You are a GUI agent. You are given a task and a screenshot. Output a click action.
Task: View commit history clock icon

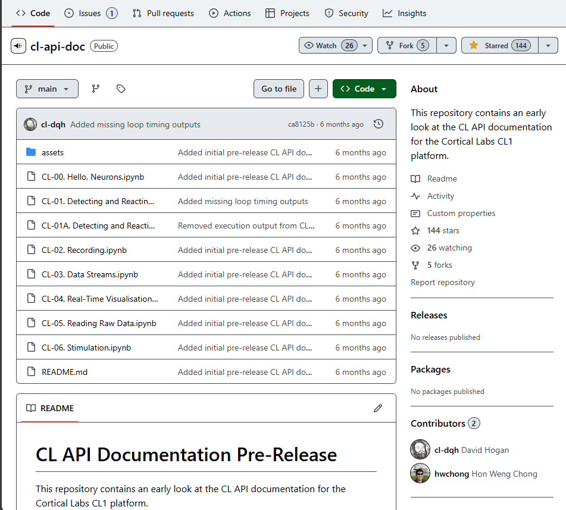tap(379, 124)
